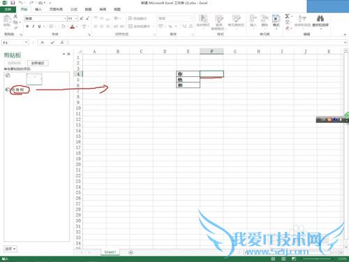Open Find and Select binoculars
This screenshot has width=349, height=262.
point(320,21)
